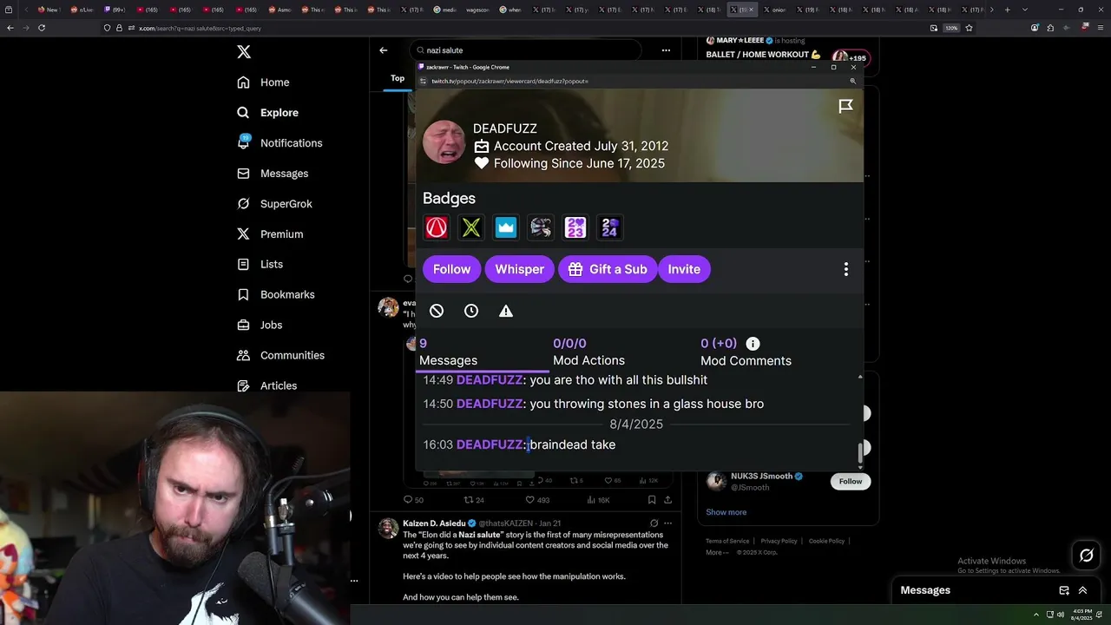
Task: Click the green X badge
Action: pos(471,227)
